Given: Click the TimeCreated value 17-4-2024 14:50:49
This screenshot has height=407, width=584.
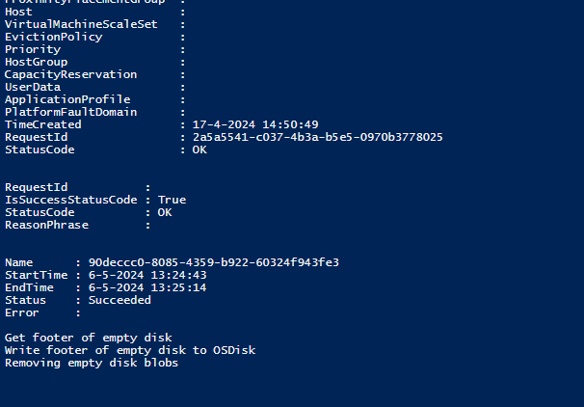Looking at the screenshot, I should point(255,125).
